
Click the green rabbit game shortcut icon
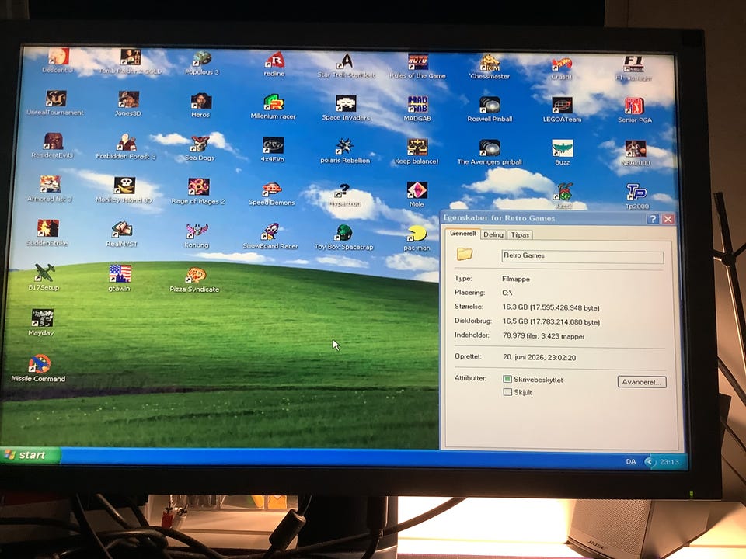click(x=564, y=192)
